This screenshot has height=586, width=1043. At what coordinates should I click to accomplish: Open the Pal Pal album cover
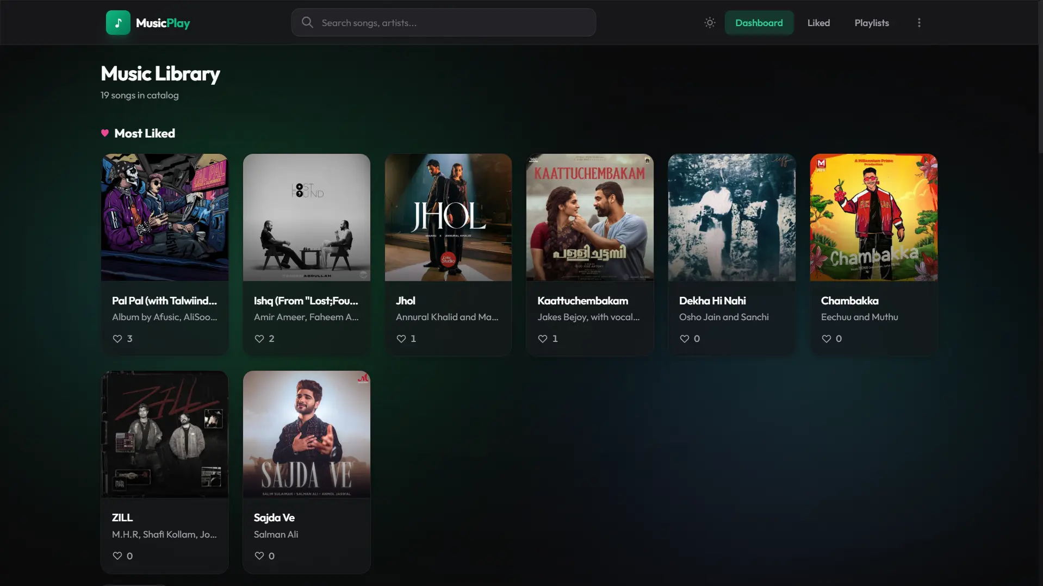165,217
